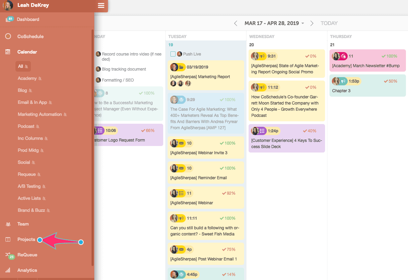Screen dimensions: 408x280
Task: Click the sidebar vertical scrollbar
Action: point(93,148)
